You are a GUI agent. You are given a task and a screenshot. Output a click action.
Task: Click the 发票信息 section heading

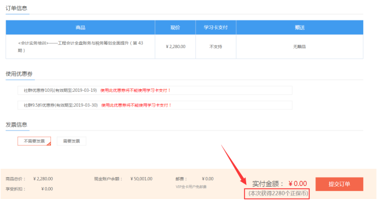point(16,125)
